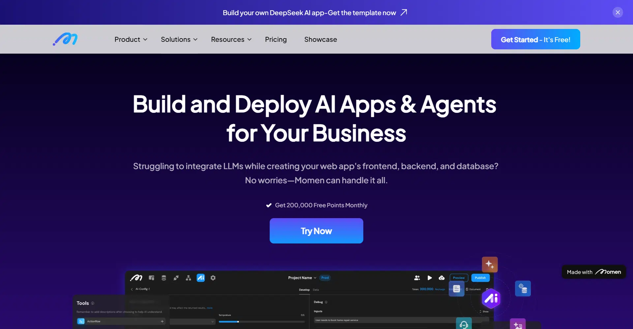The height and width of the screenshot is (329, 633).
Task: Click Get Started - It's Free button
Action: pos(535,39)
